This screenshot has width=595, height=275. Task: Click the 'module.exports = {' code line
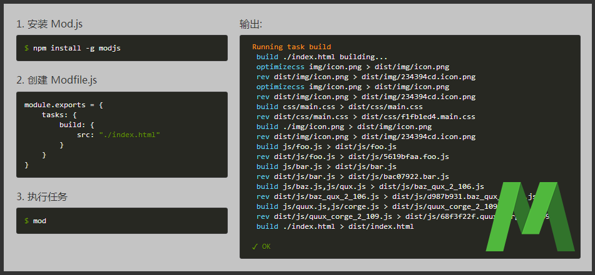click(63, 105)
